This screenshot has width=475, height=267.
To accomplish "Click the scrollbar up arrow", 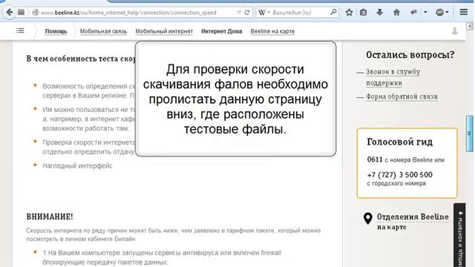I will coord(470,27).
